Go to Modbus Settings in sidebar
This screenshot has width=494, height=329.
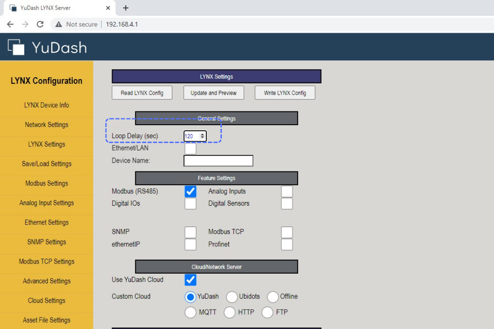[x=47, y=183]
